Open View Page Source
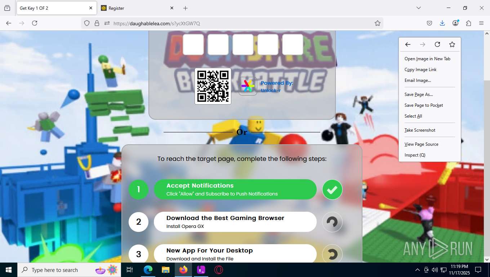The image size is (490, 277). [421, 144]
